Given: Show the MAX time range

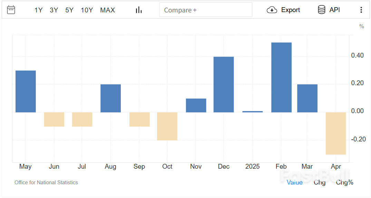Looking at the screenshot, I should tap(107, 10).
